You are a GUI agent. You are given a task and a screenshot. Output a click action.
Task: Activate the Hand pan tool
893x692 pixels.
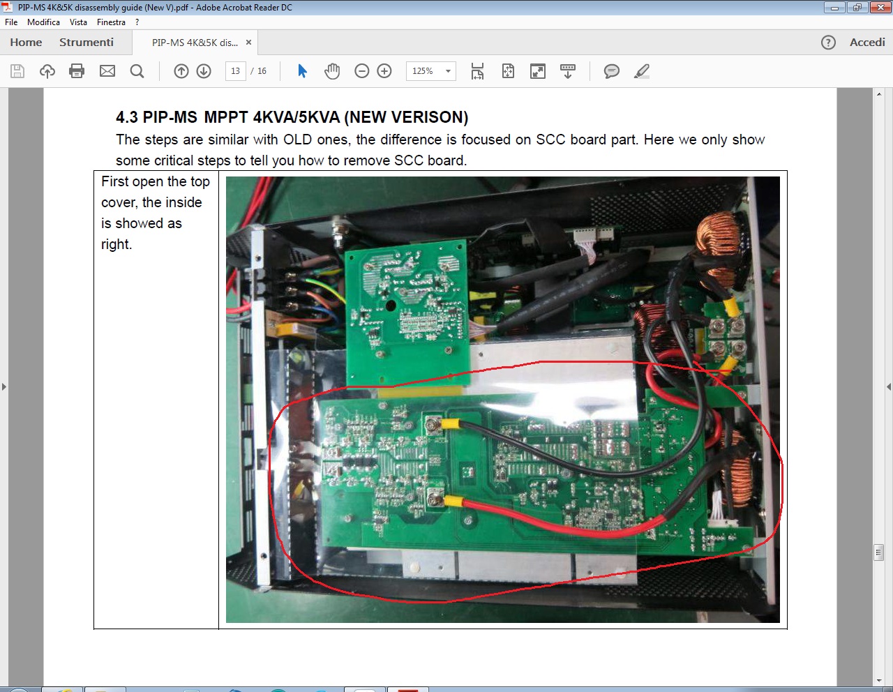(x=332, y=71)
